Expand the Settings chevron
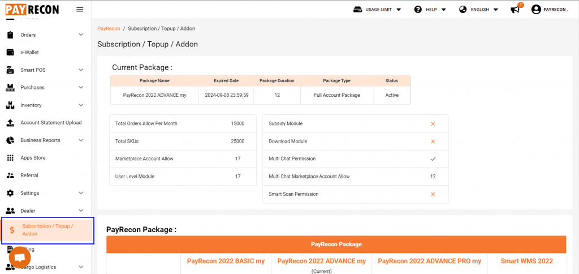The width and height of the screenshot is (579, 274). coord(81,193)
